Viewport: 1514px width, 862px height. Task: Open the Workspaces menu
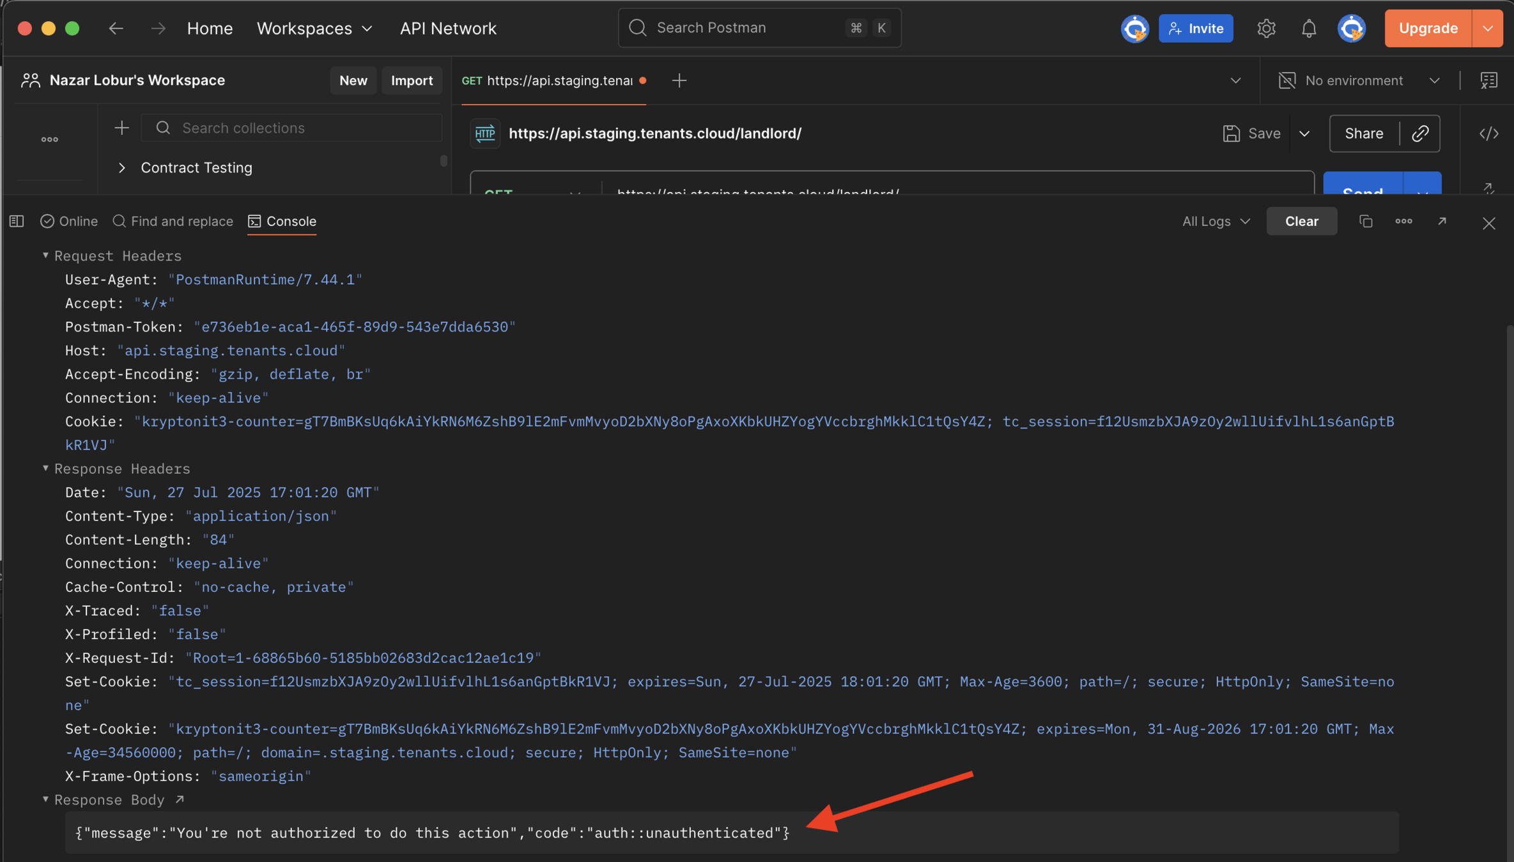click(x=314, y=28)
